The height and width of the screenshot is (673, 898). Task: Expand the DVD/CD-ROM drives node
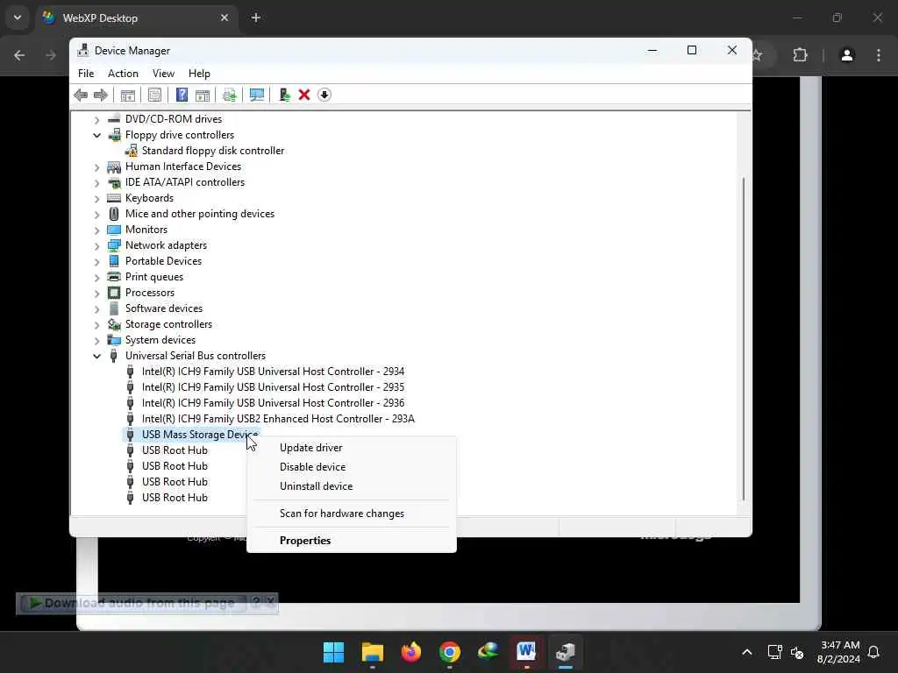point(96,119)
